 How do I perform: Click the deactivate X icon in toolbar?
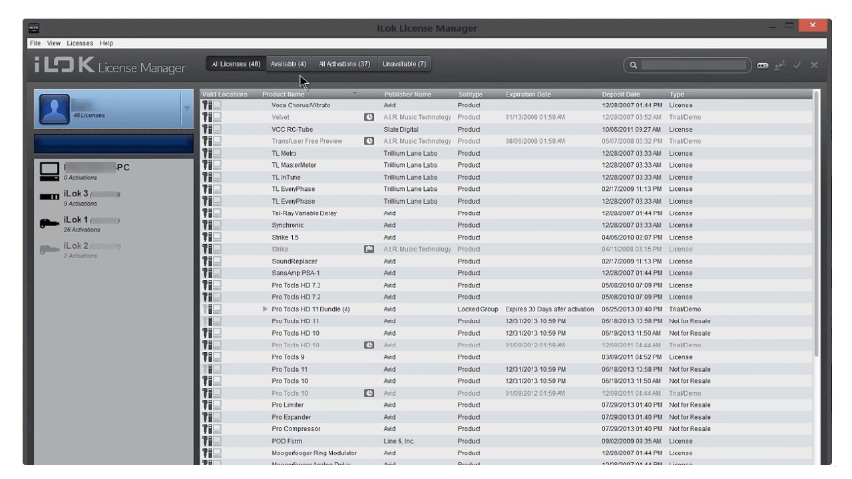(x=814, y=65)
